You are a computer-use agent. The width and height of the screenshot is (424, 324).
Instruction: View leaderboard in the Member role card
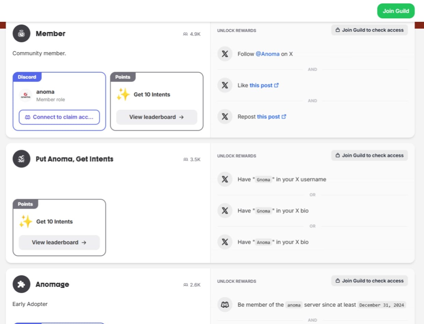point(157,117)
